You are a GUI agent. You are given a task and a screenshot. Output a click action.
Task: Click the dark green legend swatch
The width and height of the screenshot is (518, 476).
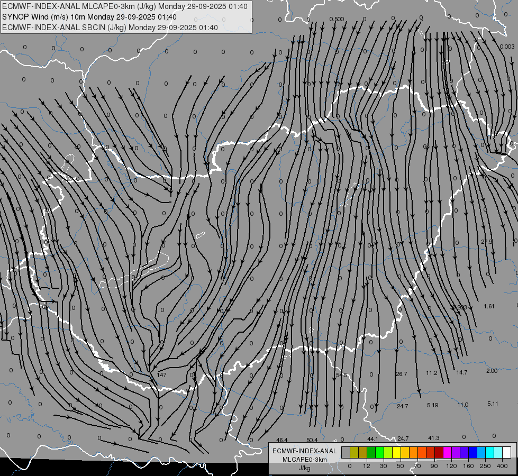(371, 453)
